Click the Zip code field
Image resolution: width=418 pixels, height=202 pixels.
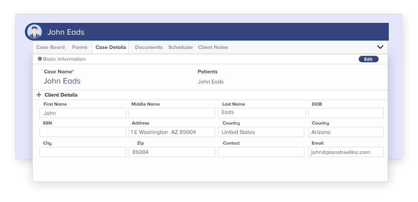[172, 152]
